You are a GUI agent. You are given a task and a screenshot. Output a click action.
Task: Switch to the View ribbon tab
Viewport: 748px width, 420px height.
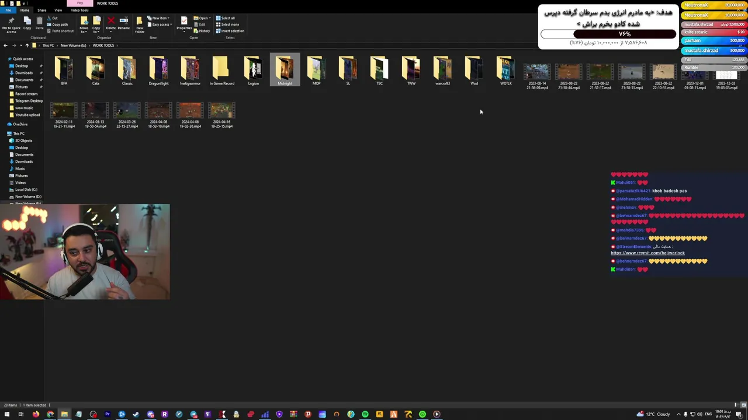58,10
